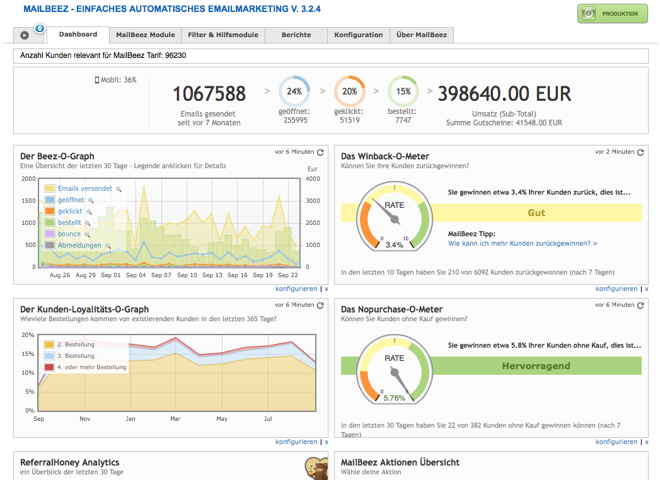The width and height of the screenshot is (660, 480).
Task: Click the 20% geklickt progress ring
Action: [x=349, y=91]
